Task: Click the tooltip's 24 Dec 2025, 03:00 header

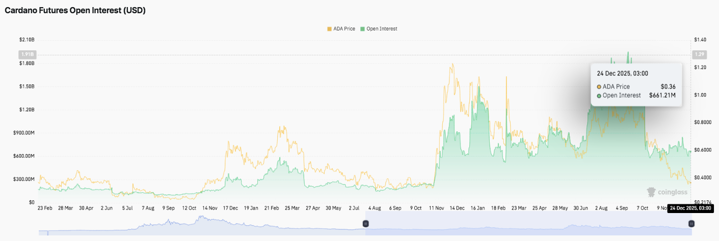Action: point(622,73)
